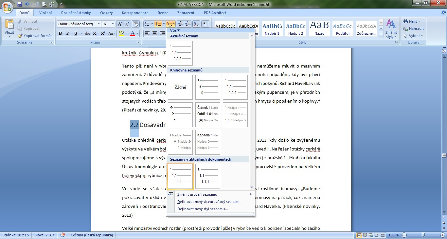447x239 pixels.
Task: Choose 'Definovat nový víceúrovňový seznam' menu item
Action: [209, 202]
